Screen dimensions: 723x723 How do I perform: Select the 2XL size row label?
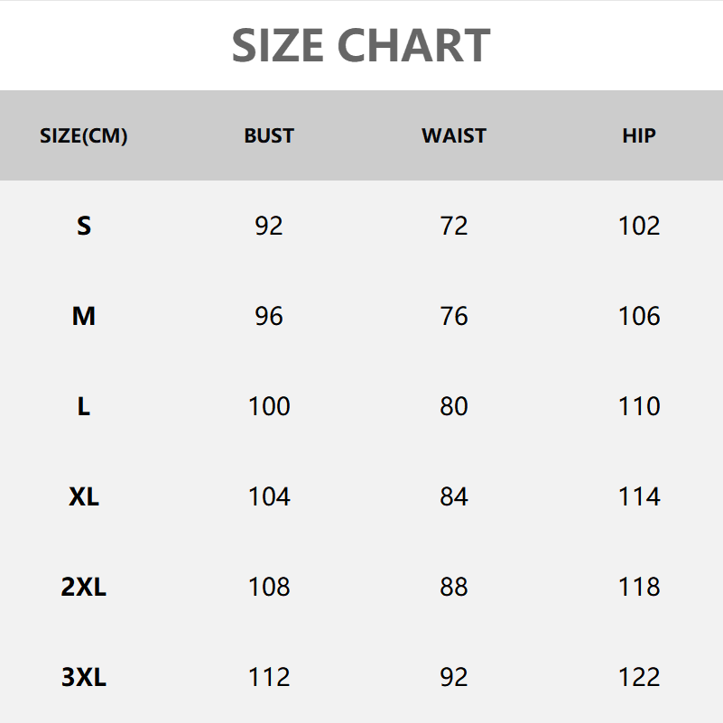[x=84, y=587]
